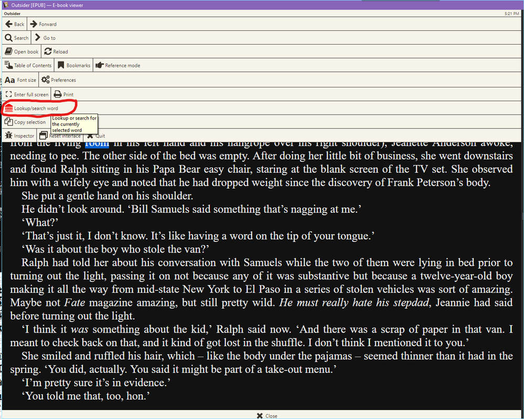Click the line "'You told me that, too, hon.'"
524x419 pixels.
tap(85, 396)
